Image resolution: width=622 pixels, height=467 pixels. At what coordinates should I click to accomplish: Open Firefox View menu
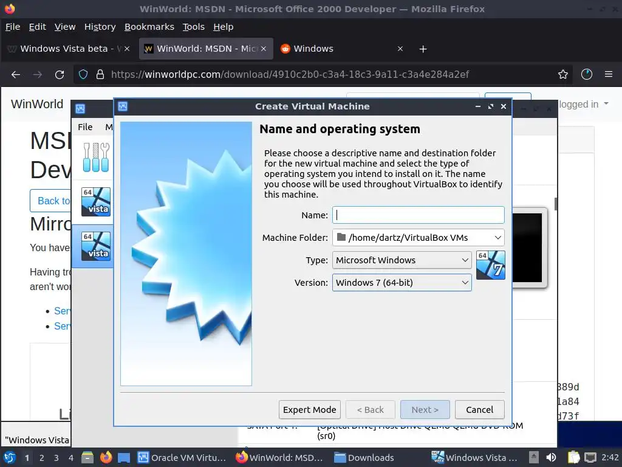65,27
